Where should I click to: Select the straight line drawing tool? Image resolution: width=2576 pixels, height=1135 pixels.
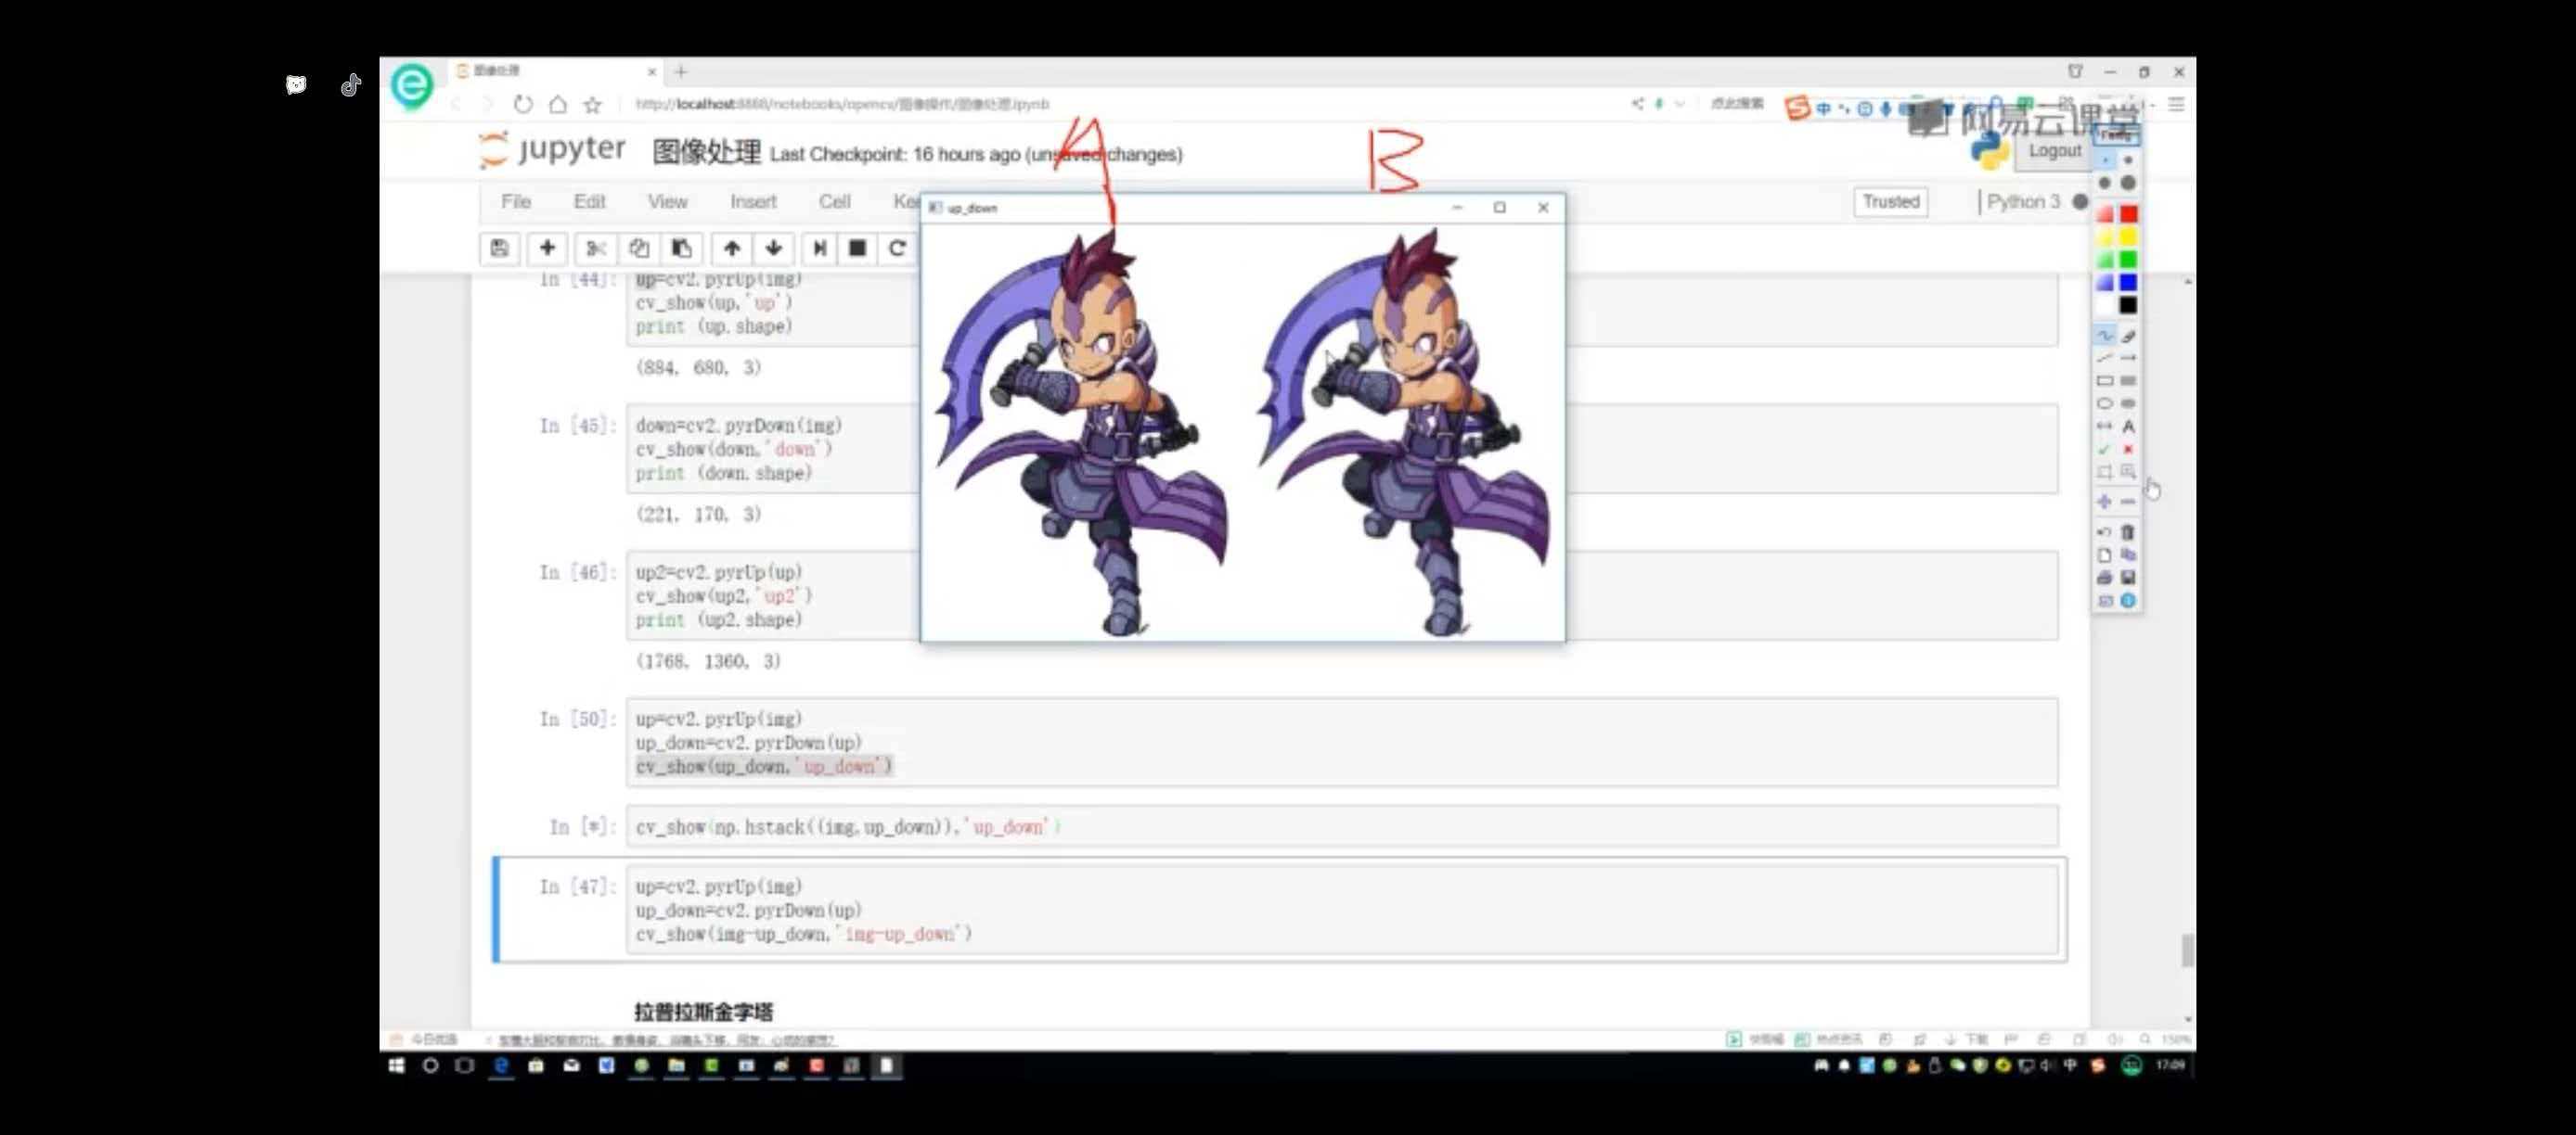(x=2105, y=358)
